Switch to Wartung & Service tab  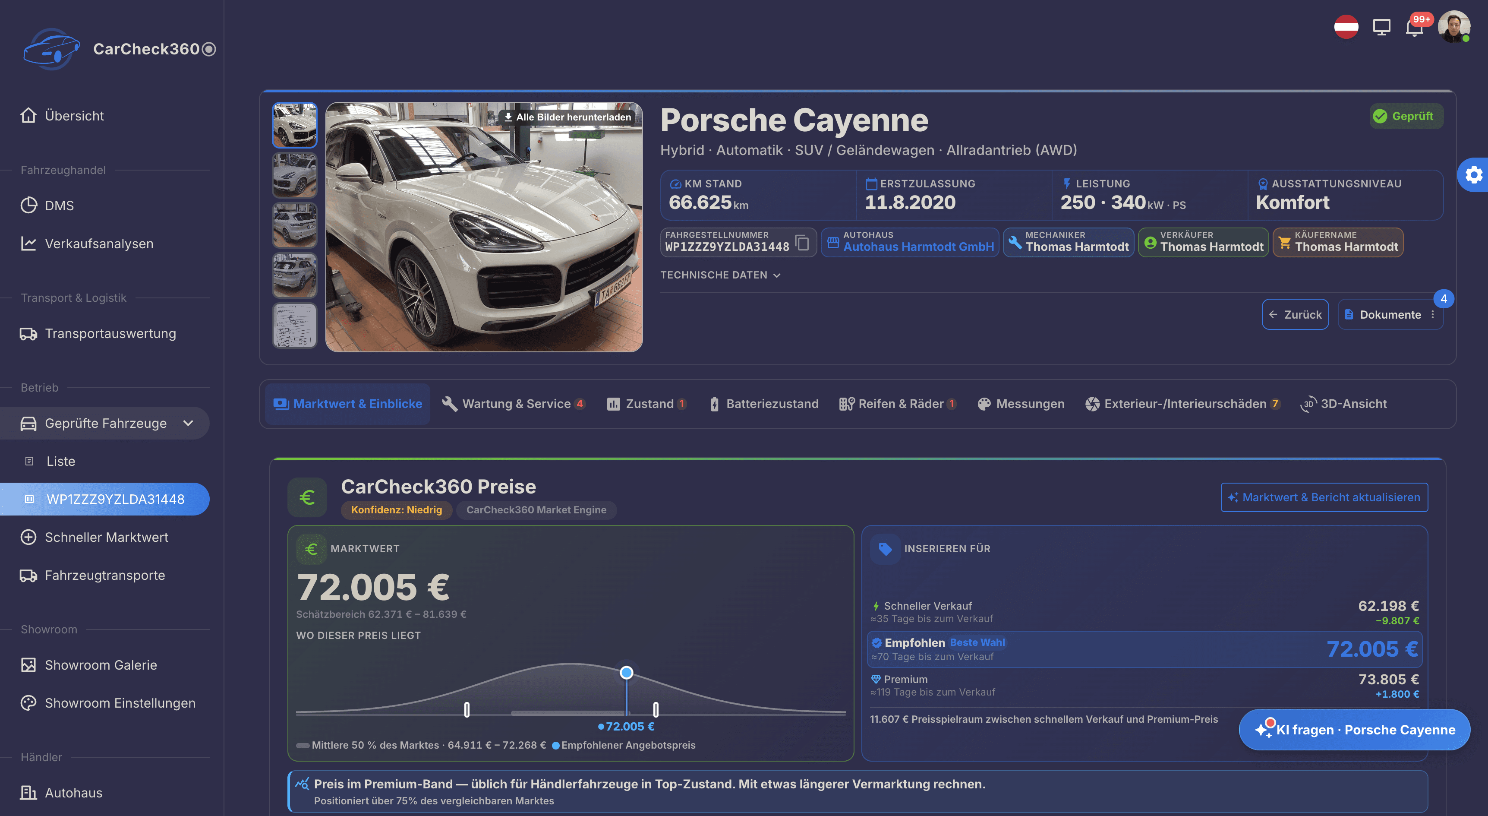click(x=514, y=404)
